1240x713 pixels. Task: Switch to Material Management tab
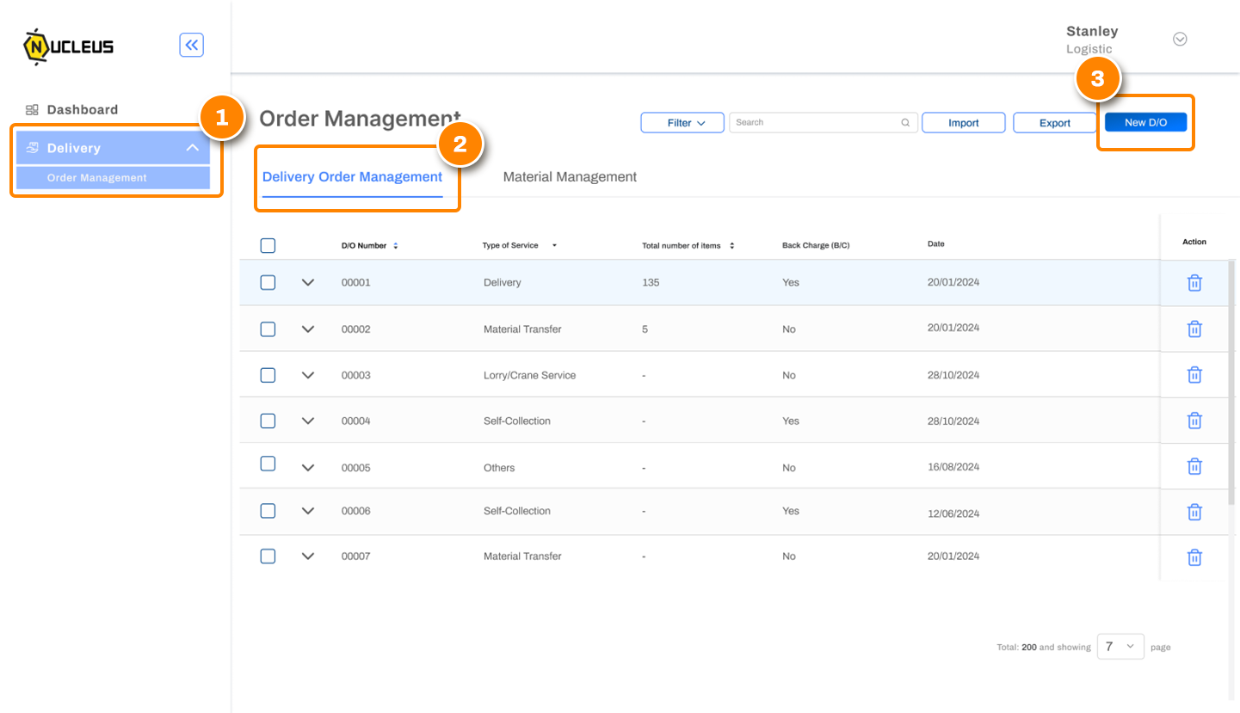570,177
